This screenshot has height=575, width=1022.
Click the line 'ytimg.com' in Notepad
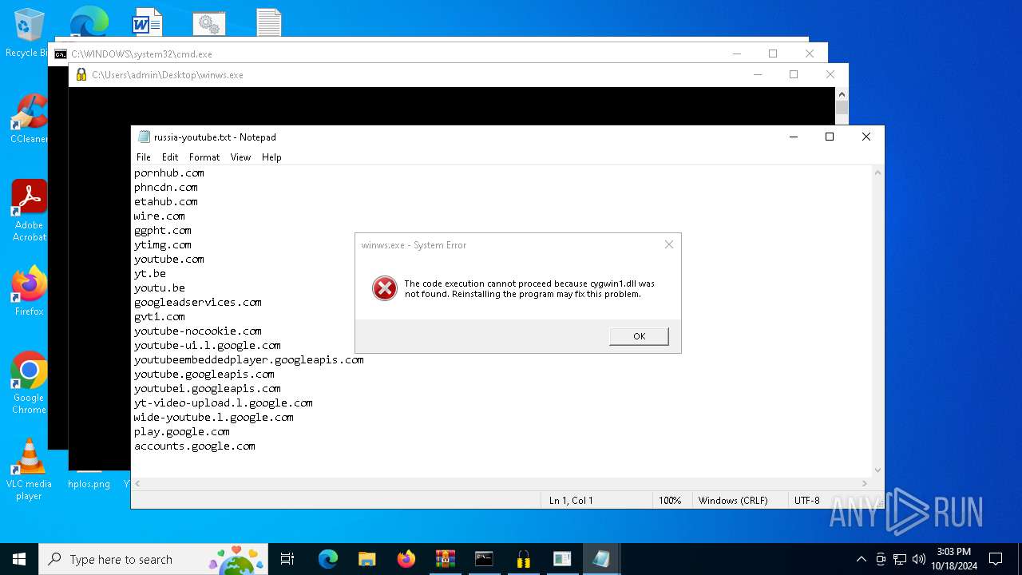[163, 245]
